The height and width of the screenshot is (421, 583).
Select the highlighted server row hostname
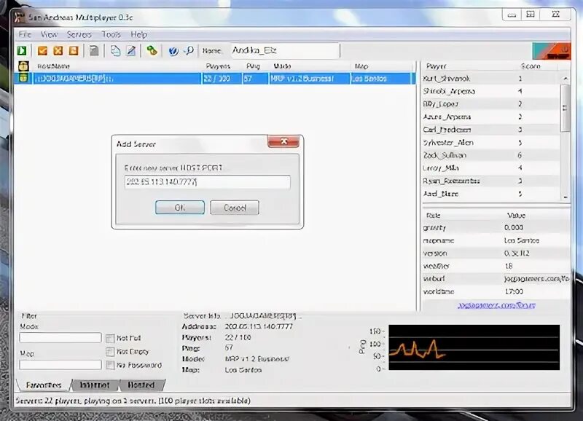tap(74, 79)
